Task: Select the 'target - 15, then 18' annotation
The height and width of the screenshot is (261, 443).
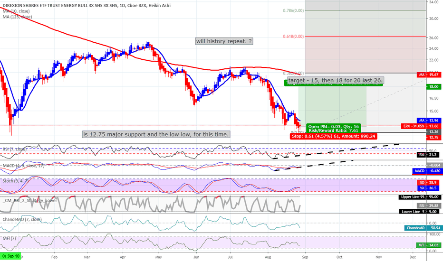Action: click(x=336, y=80)
